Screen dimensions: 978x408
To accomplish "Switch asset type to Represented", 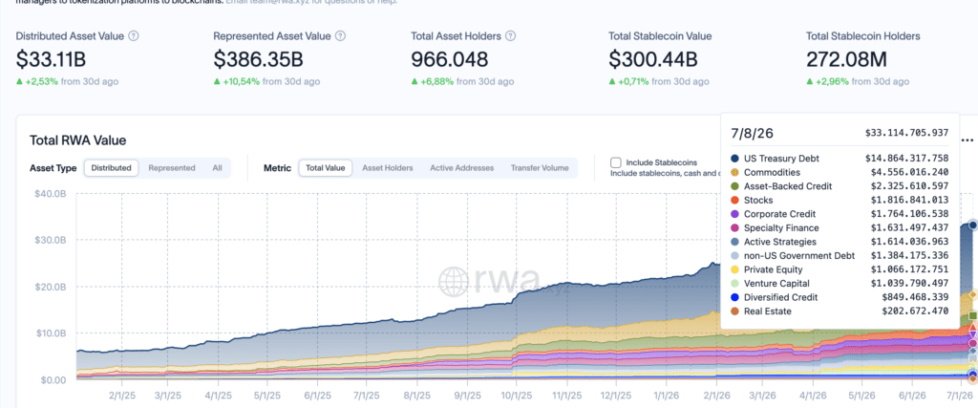I will click(172, 168).
